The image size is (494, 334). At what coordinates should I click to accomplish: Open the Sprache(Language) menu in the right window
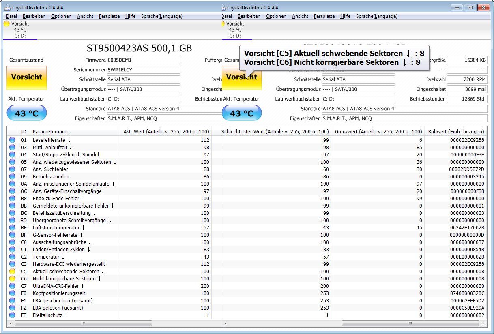click(x=377, y=16)
